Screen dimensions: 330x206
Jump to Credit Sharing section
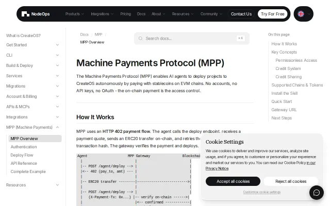(x=289, y=77)
